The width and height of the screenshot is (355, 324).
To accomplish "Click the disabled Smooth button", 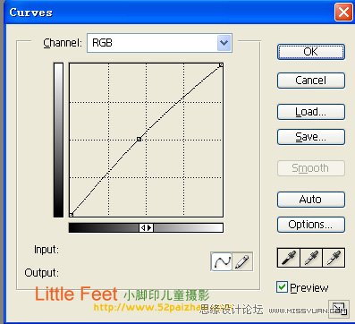I will coord(311,168).
